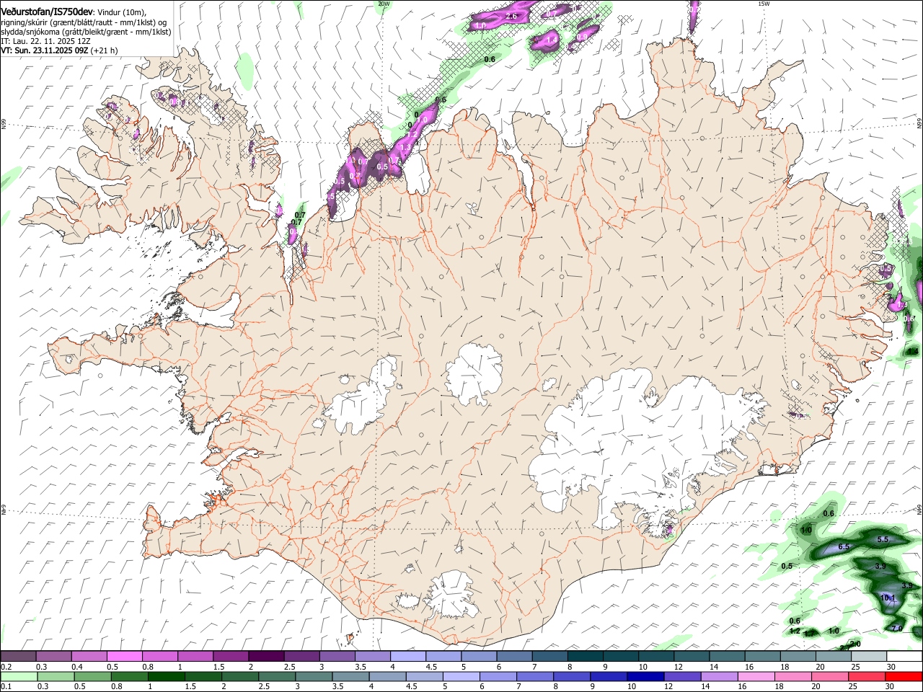
Task: Click the navy blue 10 swatch in bottom legend row
Action: pos(645,676)
